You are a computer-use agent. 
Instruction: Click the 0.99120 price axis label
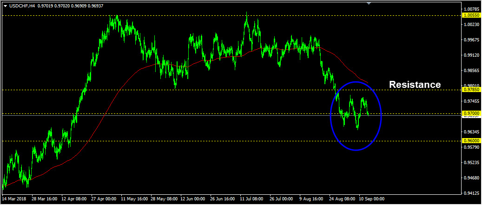point(472,55)
